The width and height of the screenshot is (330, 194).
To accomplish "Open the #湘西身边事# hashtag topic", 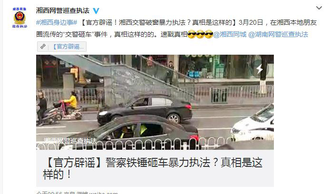I will [x=57, y=22].
